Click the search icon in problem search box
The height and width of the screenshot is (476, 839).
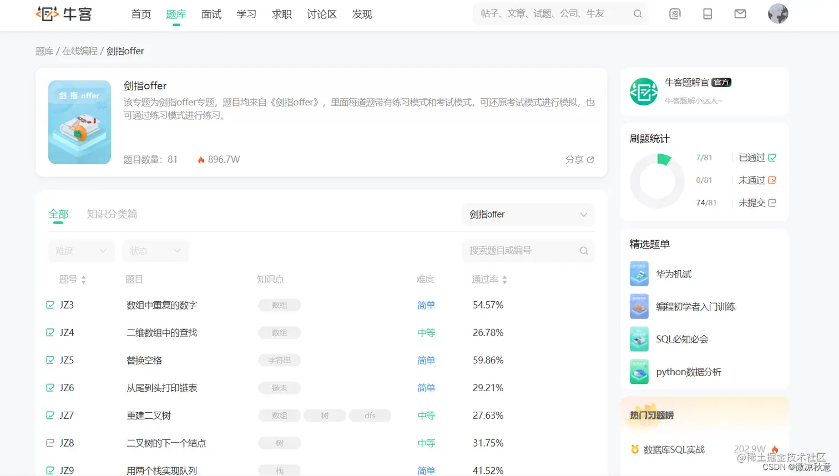(584, 251)
